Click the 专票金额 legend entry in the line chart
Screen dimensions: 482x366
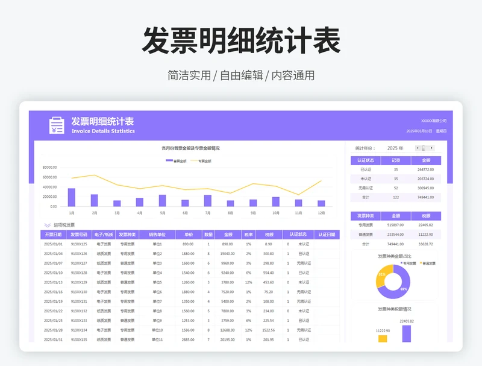pyautogui.click(x=201, y=161)
